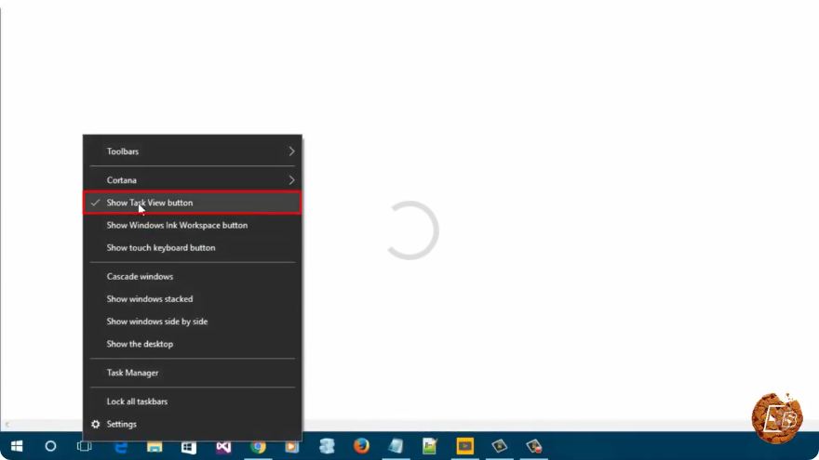The width and height of the screenshot is (819, 460).
Task: Open the Windows Start menu
Action: [x=17, y=446]
